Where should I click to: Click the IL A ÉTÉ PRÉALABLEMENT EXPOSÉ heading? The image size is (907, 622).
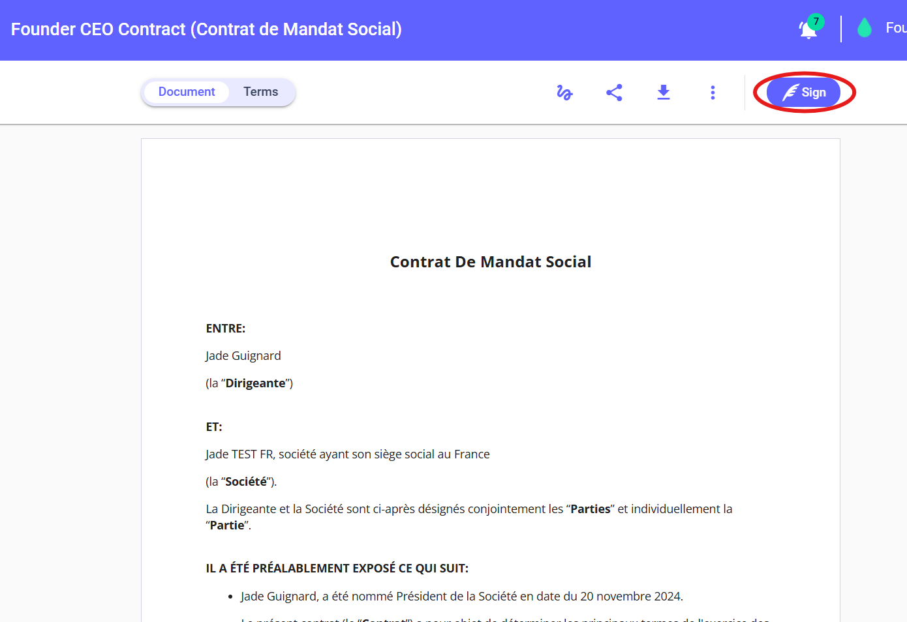pyautogui.click(x=337, y=569)
